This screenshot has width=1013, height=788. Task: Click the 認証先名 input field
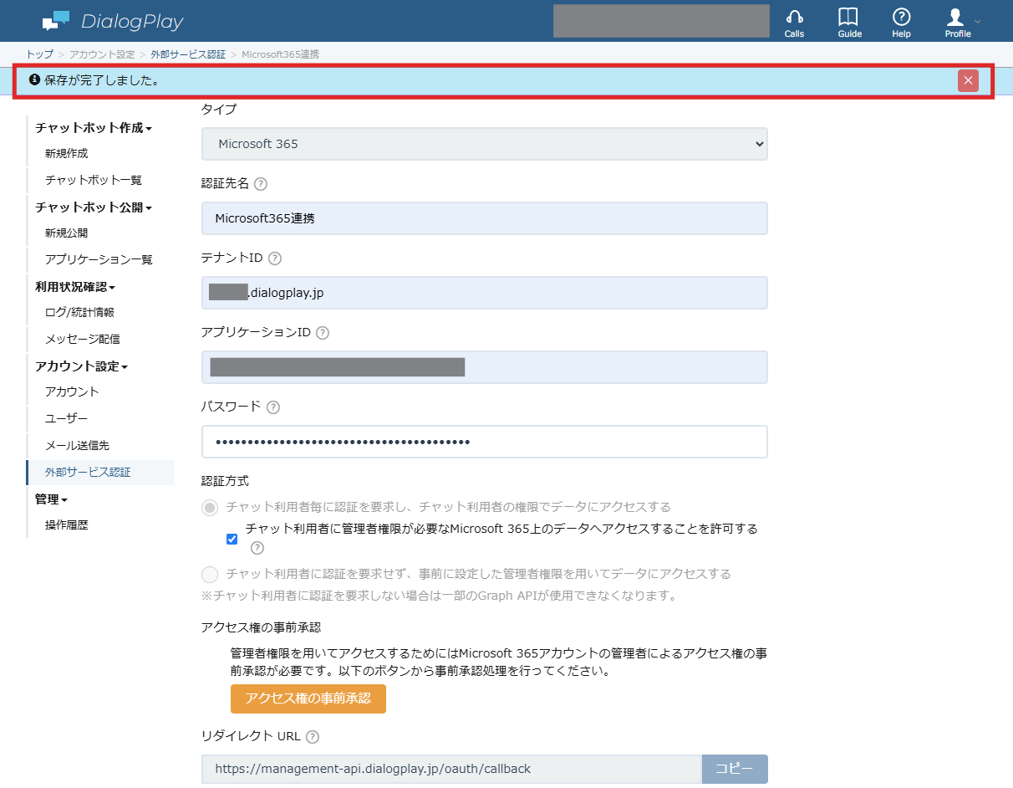pos(485,218)
